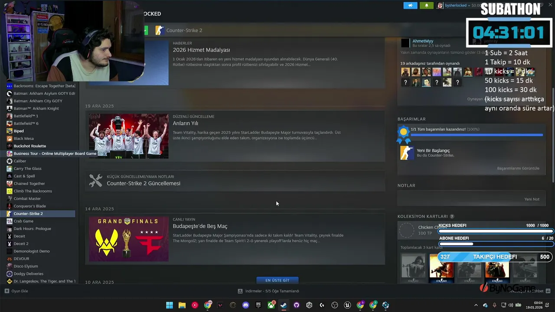Open Xbox app from the taskbar
Image resolution: width=555 pixels, height=312 pixels.
pos(271,305)
